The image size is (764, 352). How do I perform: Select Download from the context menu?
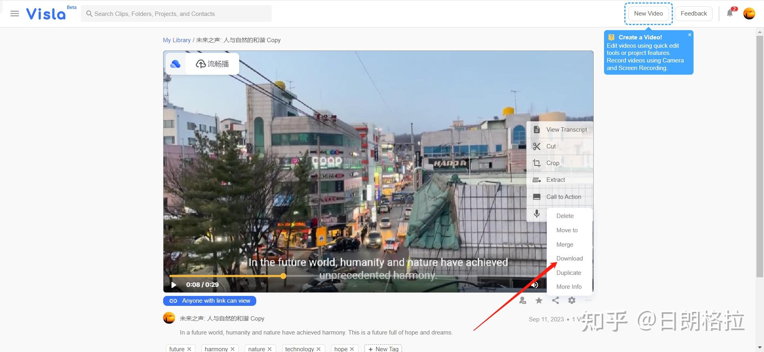point(570,259)
